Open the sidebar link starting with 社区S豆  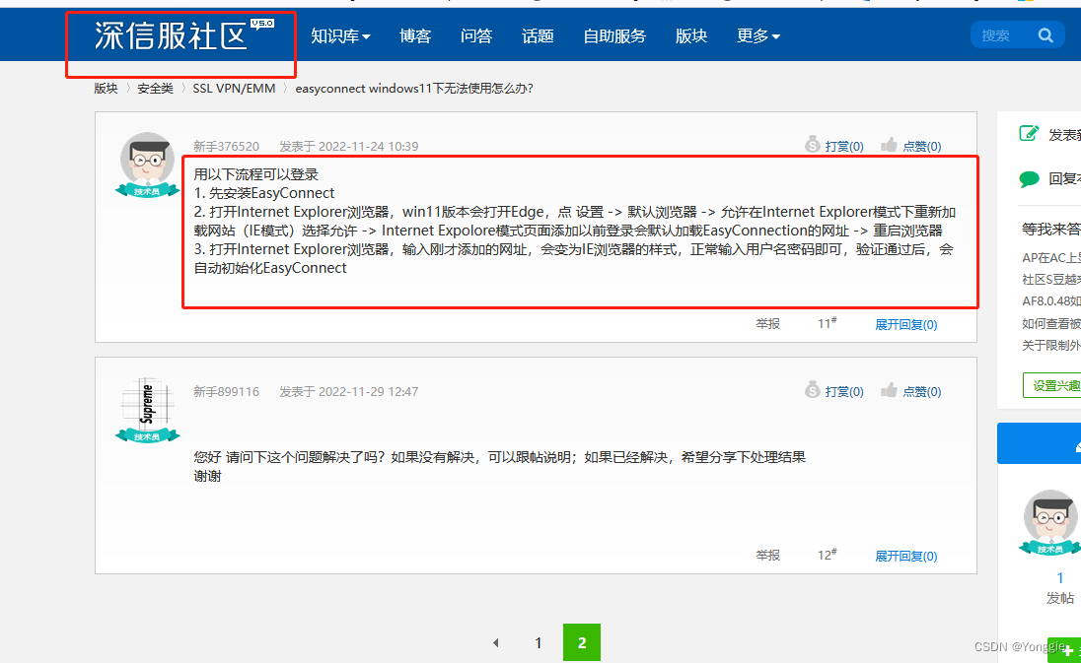pyautogui.click(x=1051, y=279)
